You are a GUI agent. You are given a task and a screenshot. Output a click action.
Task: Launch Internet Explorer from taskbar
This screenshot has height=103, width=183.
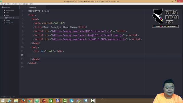(x=9, y=101)
